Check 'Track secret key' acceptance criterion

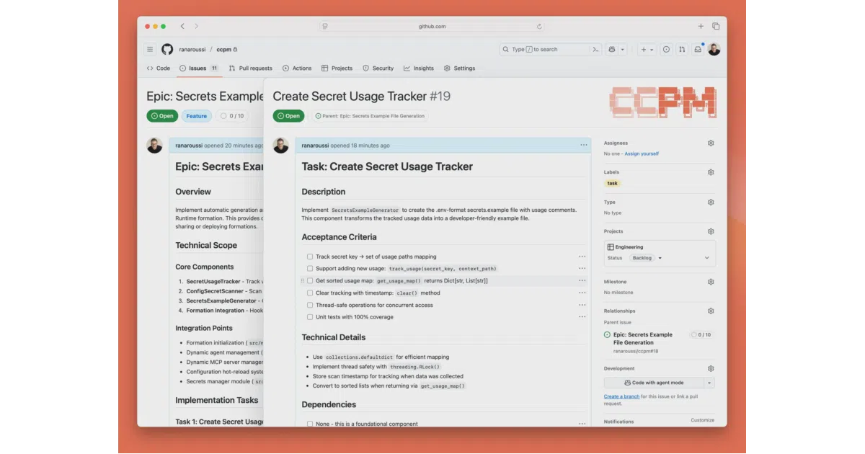[x=310, y=257]
